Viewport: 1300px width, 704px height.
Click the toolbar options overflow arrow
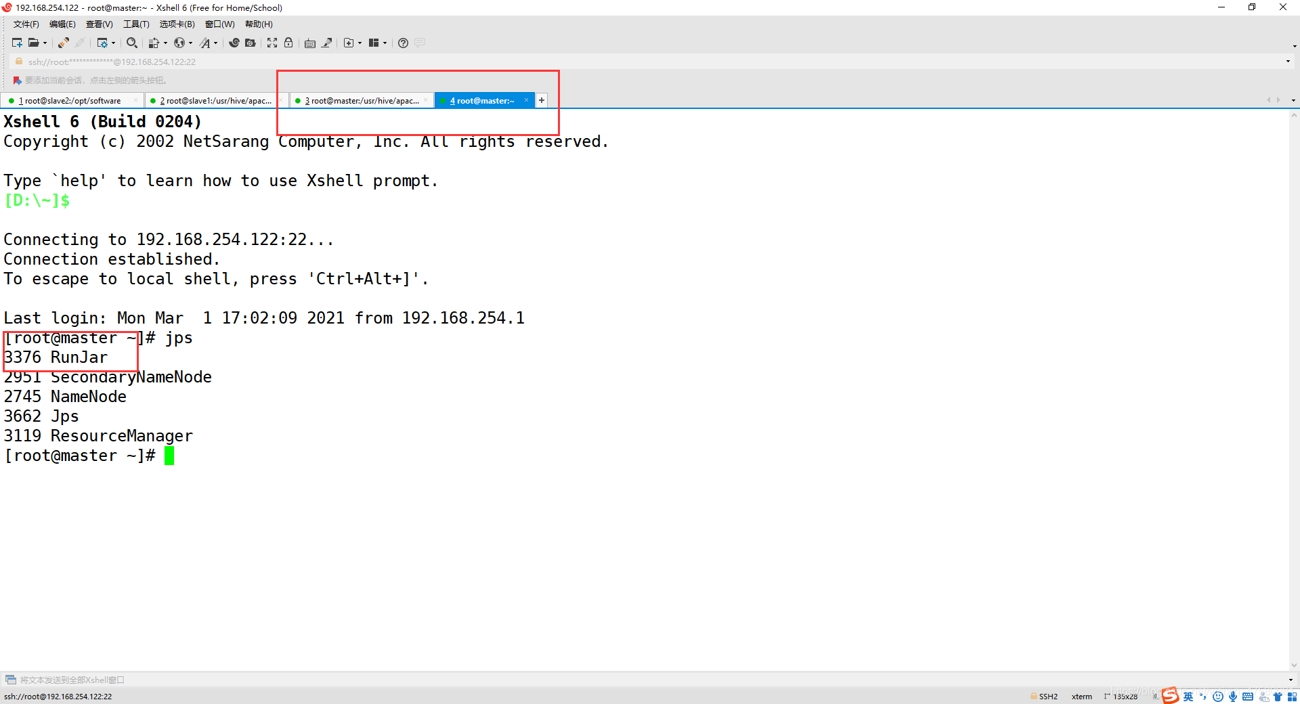[x=1295, y=46]
